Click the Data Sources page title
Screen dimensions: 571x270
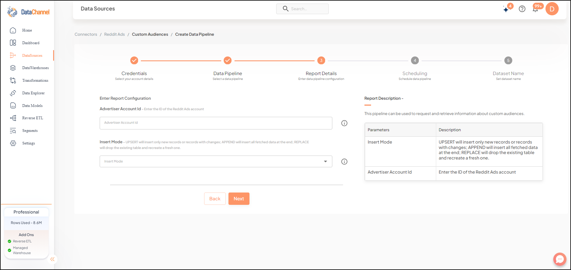[98, 9]
